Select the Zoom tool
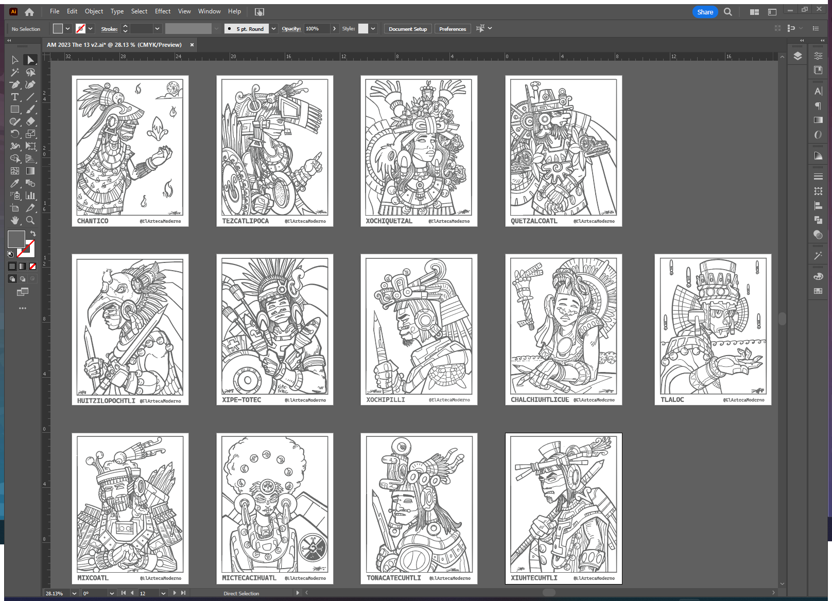Screen dimensions: 832x601 pyautogui.click(x=31, y=221)
